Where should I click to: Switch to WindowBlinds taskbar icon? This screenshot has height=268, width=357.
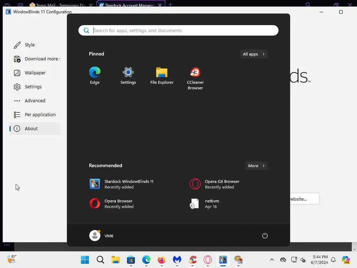coord(223,260)
